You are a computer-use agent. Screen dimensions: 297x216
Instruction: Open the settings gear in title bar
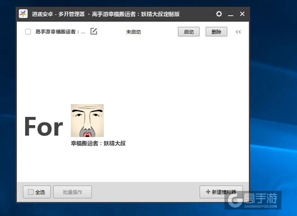click(219, 14)
